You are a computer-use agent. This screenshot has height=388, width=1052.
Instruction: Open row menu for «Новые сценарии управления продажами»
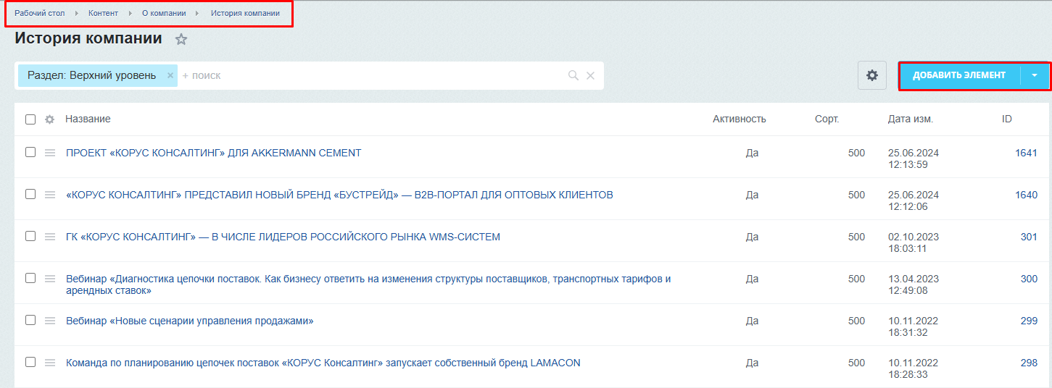(50, 321)
